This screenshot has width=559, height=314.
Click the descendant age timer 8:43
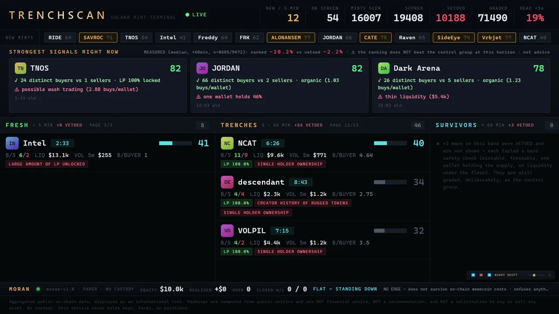(300, 182)
